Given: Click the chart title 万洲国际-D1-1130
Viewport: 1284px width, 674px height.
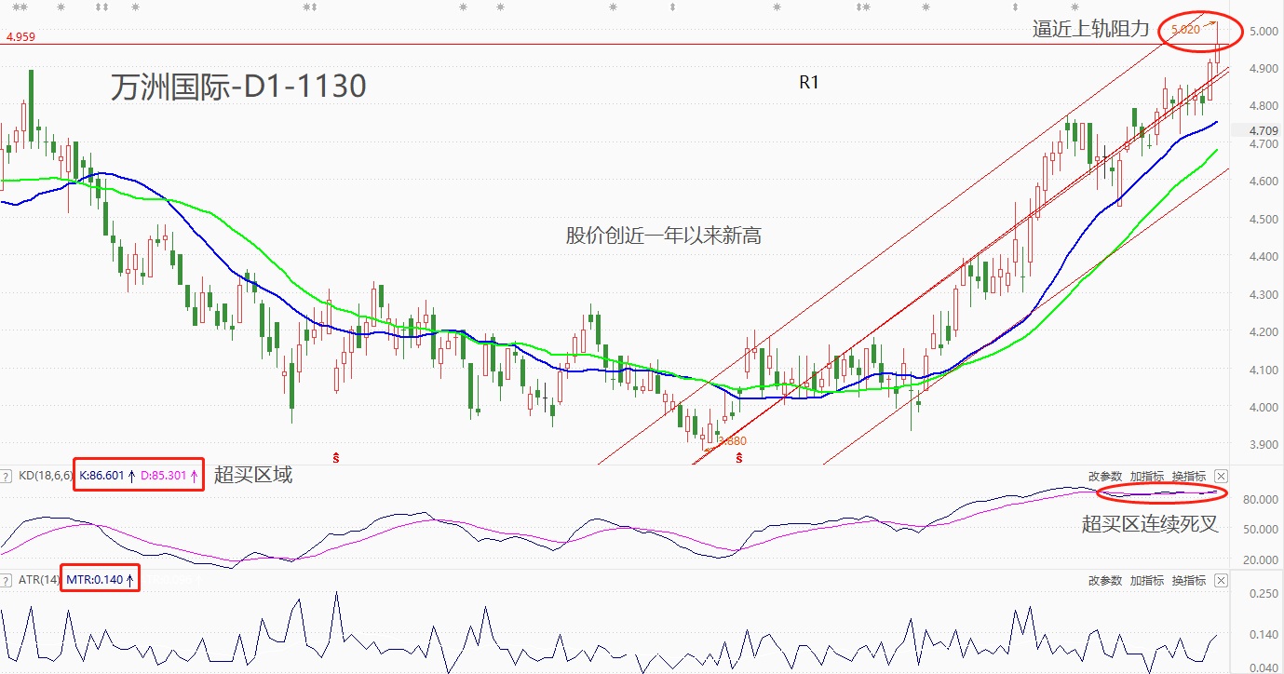Looking at the screenshot, I should click(x=238, y=87).
